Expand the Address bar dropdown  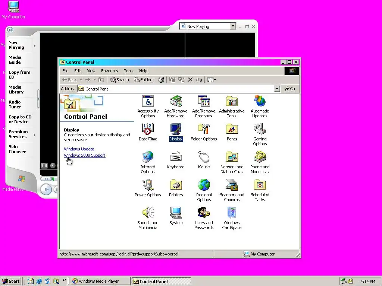[277, 89]
